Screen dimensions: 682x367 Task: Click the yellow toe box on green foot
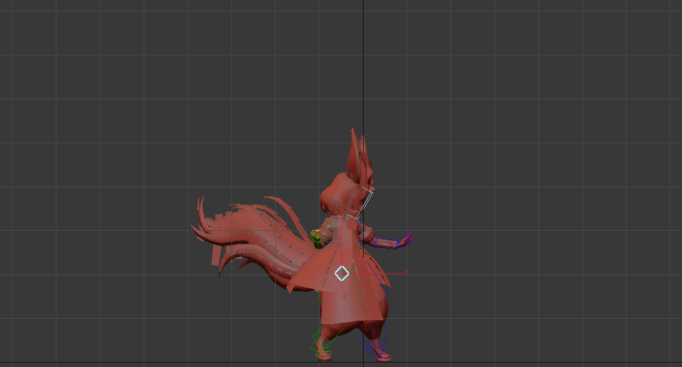pyautogui.click(x=323, y=354)
